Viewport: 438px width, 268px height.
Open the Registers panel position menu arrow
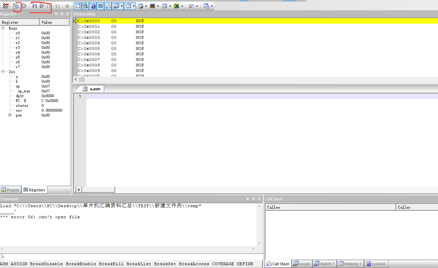(56, 14)
